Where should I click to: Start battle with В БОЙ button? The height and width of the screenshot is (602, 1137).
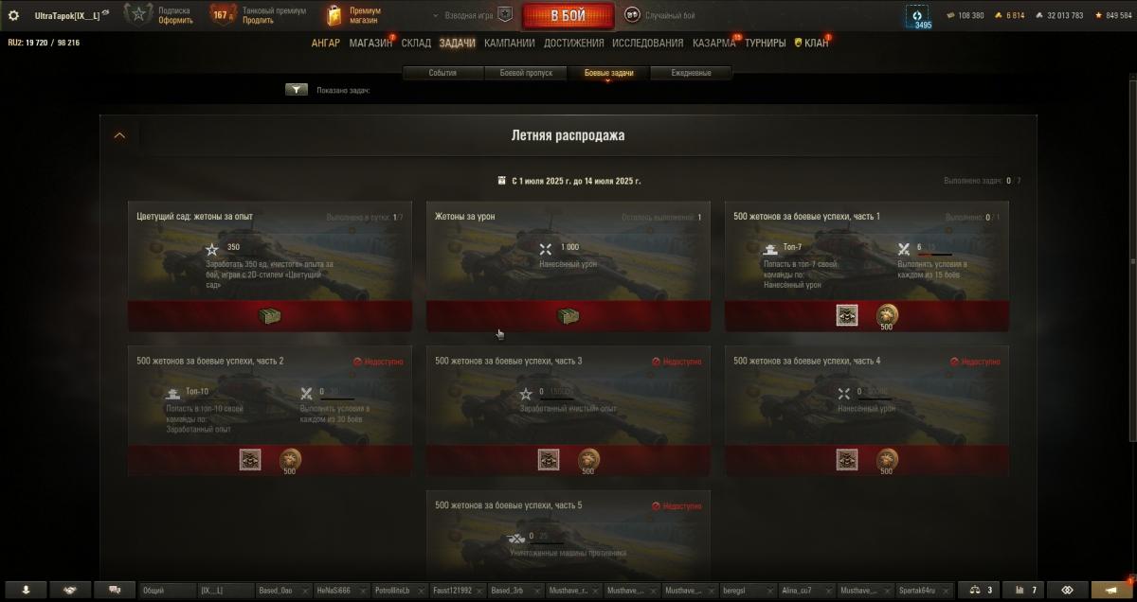[568, 16]
